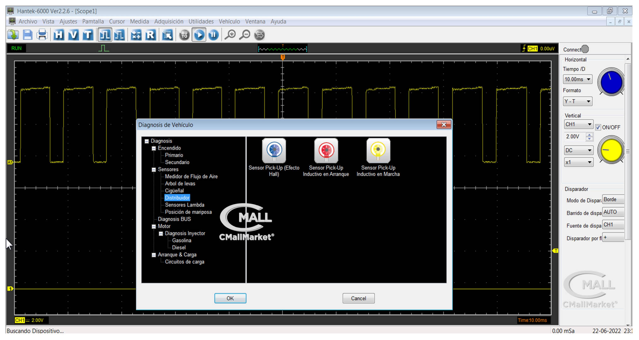Click the save floppy disk icon
The width and height of the screenshot is (639, 340).
tap(28, 35)
